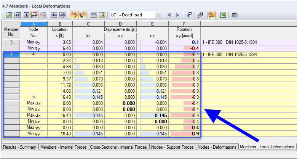Click the calculator-style toolbar icon

[235, 15]
